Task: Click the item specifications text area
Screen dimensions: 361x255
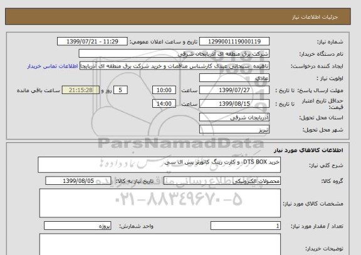Action: [x=160, y=203]
